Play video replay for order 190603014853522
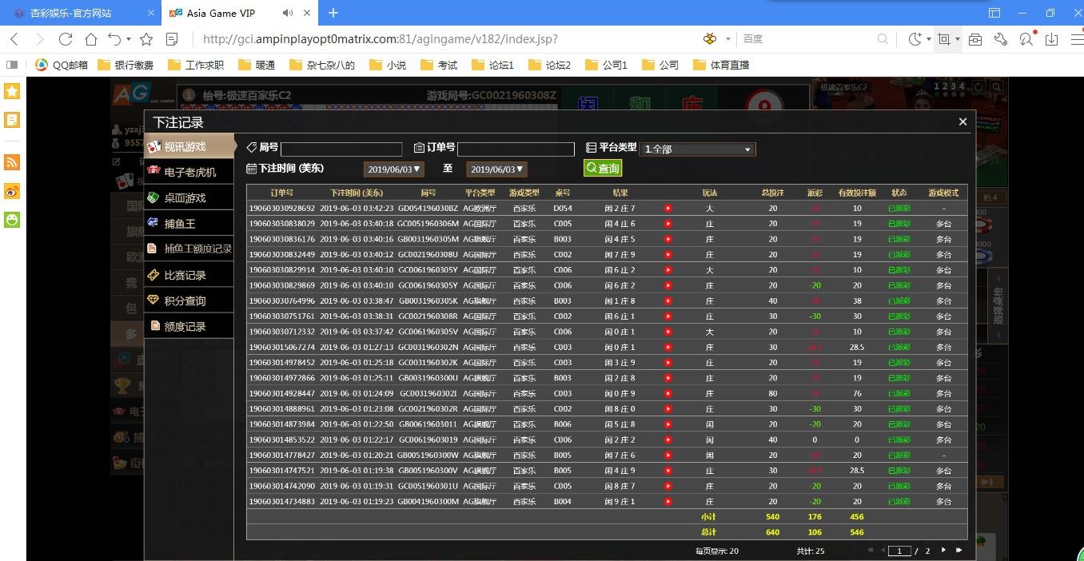Image resolution: width=1084 pixels, height=561 pixels. point(668,440)
